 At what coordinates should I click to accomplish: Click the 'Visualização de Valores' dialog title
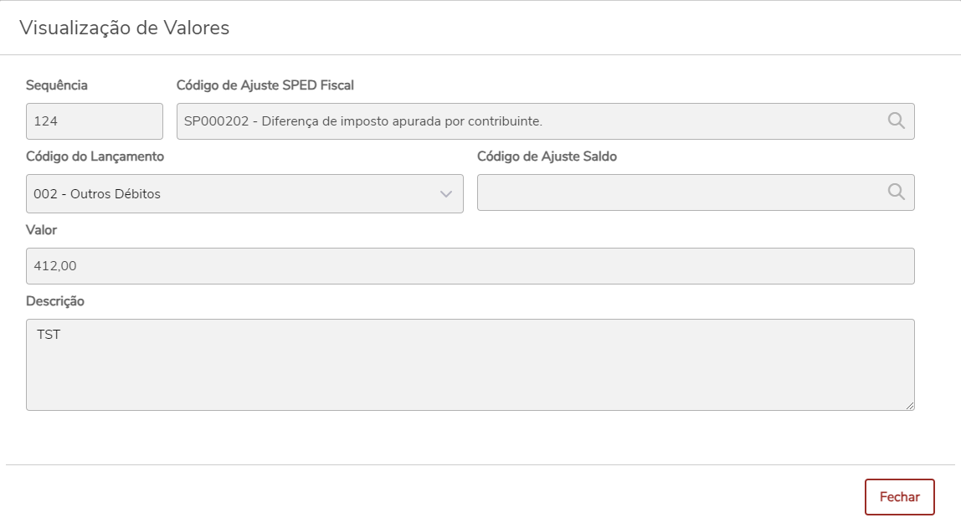click(124, 28)
